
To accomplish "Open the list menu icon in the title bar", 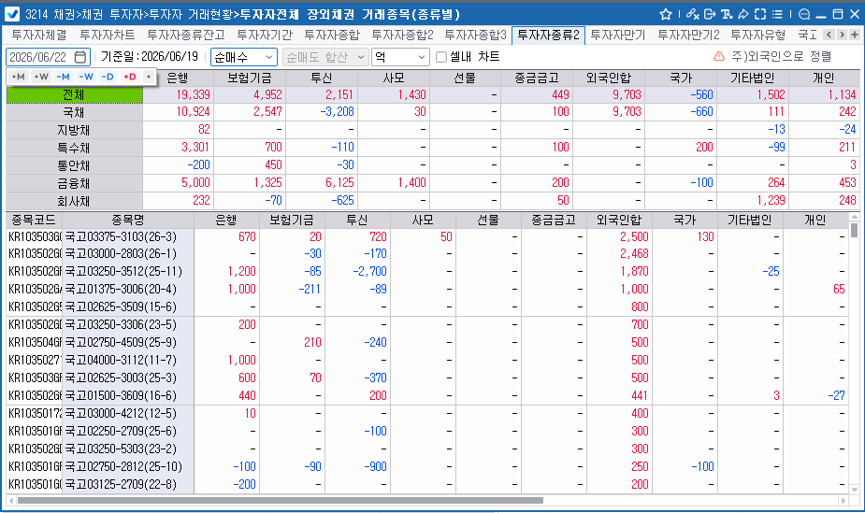I will [x=777, y=14].
